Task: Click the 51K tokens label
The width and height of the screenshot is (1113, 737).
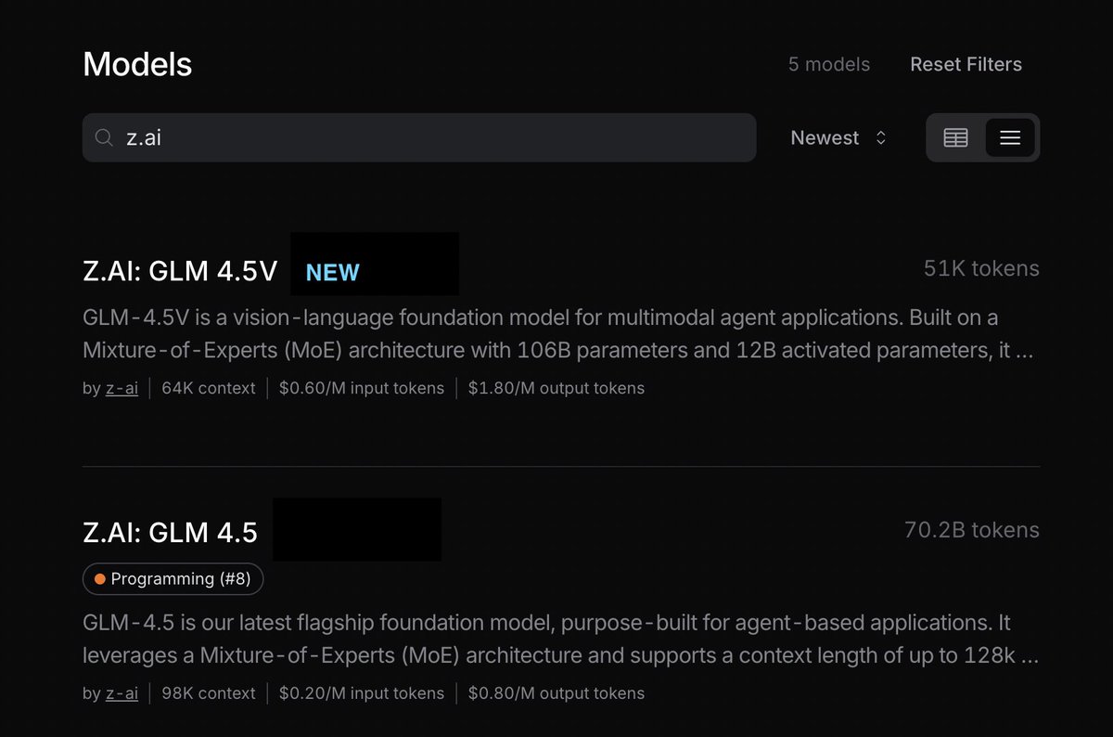Action: click(981, 268)
